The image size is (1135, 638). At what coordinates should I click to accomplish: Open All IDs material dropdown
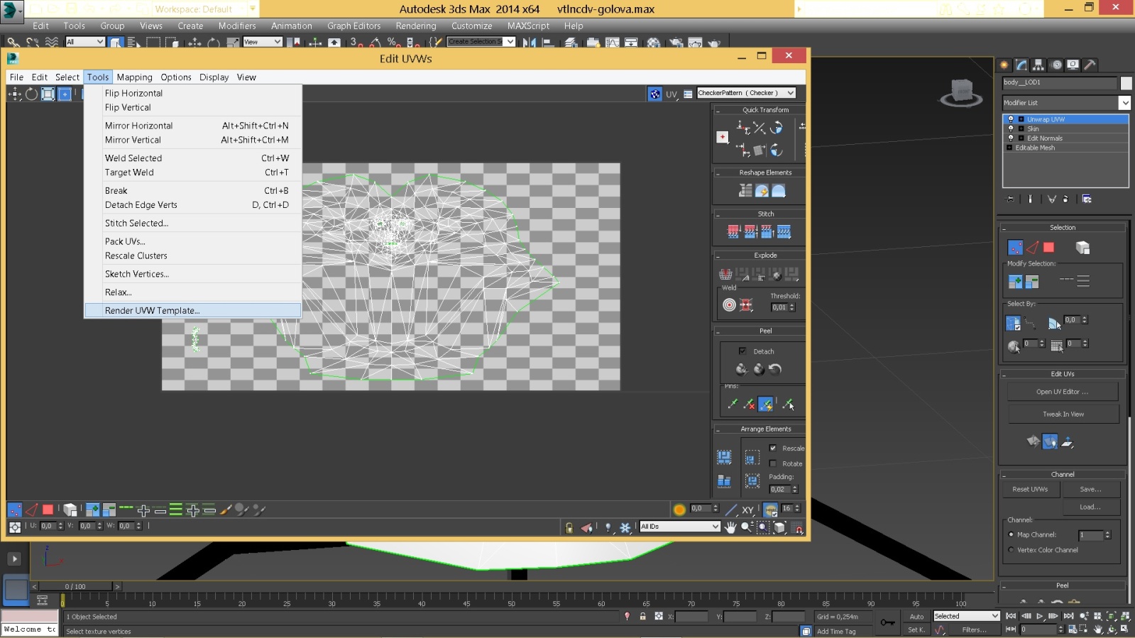pyautogui.click(x=679, y=527)
